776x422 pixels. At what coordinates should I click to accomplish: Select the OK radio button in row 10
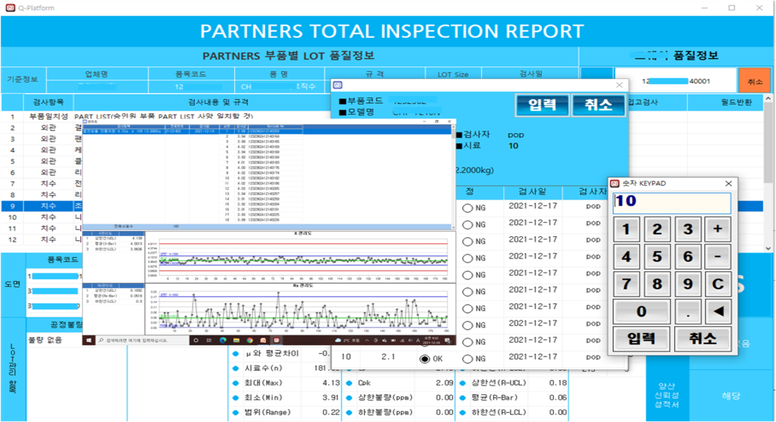coord(425,359)
